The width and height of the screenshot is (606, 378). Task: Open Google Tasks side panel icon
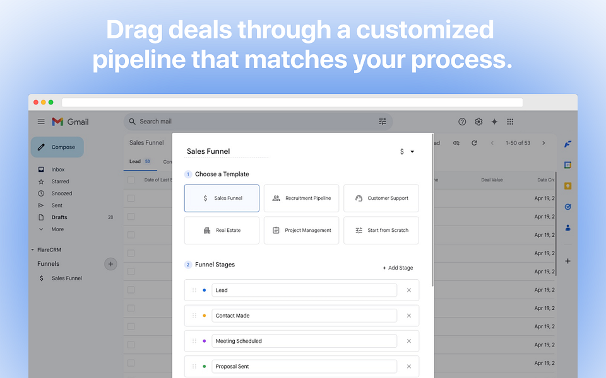coord(567,207)
